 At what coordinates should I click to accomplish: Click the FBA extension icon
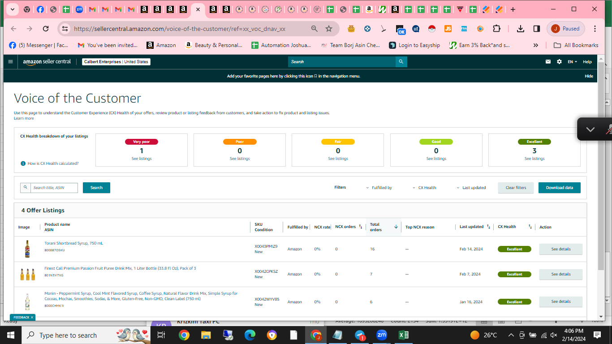464,29
